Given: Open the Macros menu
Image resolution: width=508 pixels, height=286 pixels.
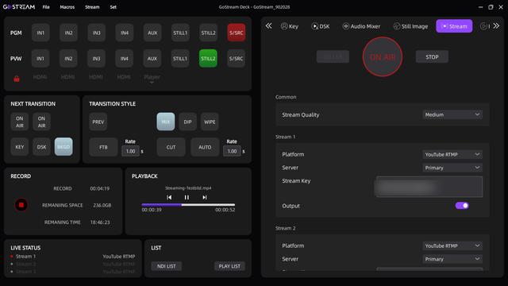Looking at the screenshot, I should click(67, 7).
